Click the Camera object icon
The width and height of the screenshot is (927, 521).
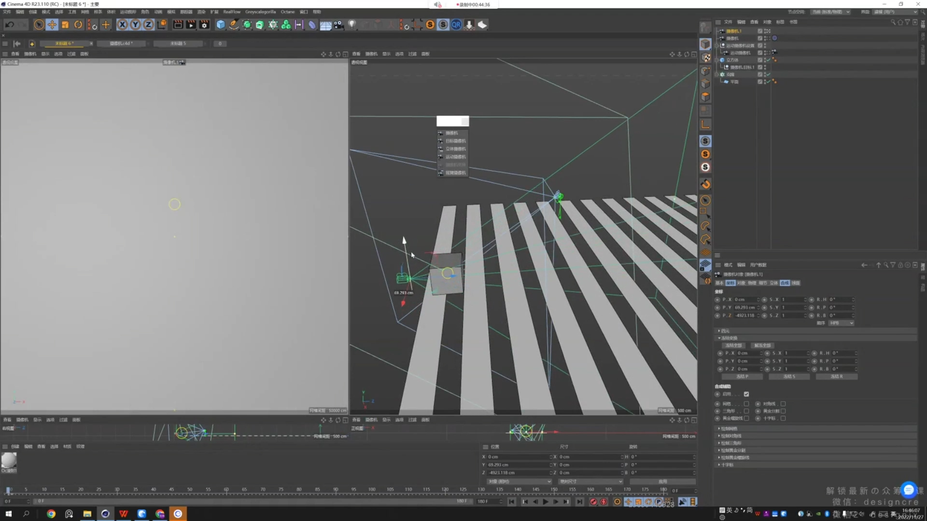pos(338,25)
